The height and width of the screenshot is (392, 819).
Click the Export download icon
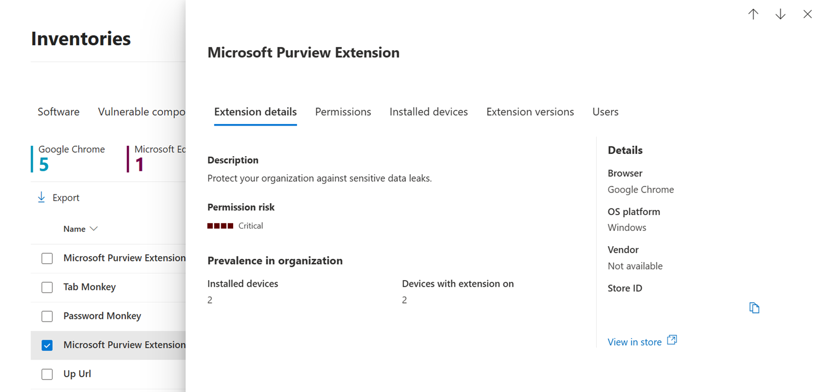[x=41, y=198]
